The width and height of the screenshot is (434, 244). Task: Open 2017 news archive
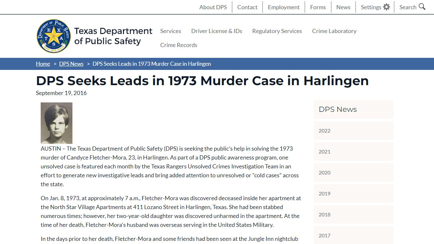click(x=354, y=235)
